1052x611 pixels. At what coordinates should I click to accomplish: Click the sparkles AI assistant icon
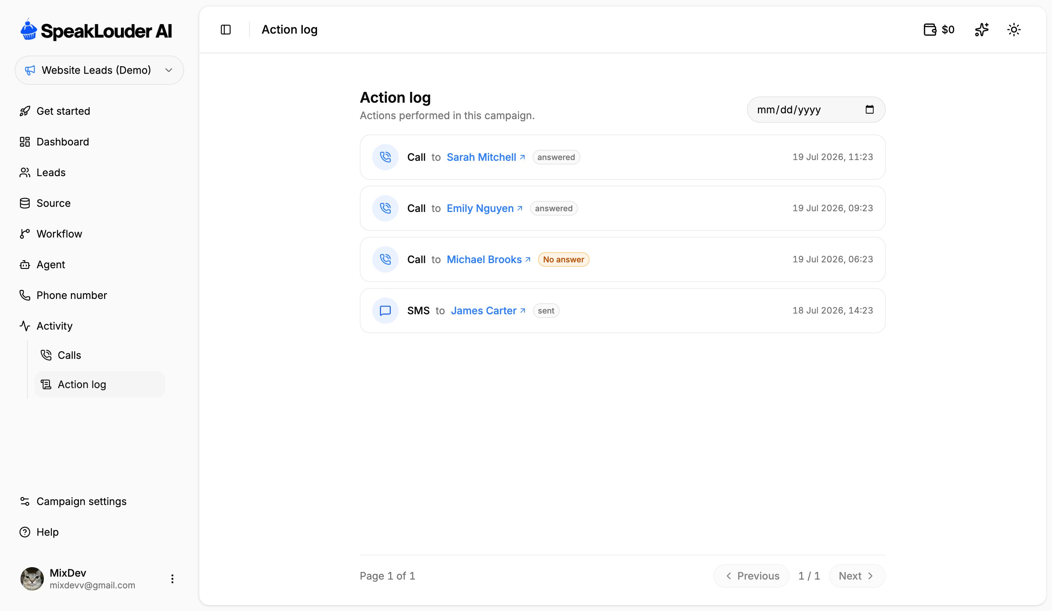[x=982, y=30]
